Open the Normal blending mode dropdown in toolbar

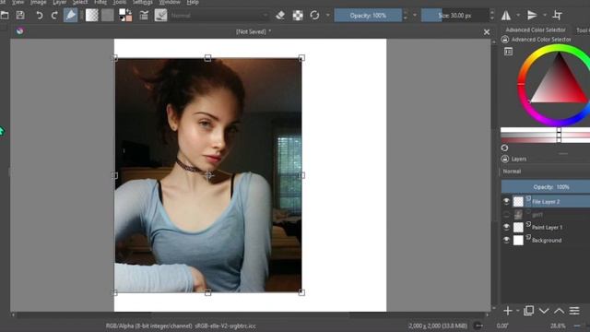coord(219,16)
